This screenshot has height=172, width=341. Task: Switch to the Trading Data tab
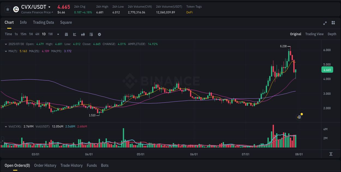click(43, 22)
